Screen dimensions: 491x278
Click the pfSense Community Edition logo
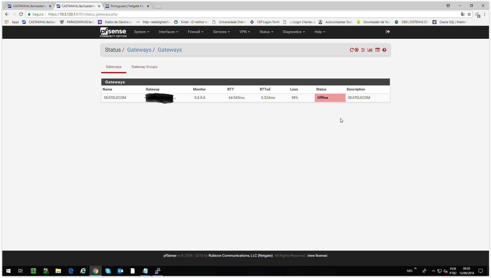tap(113, 32)
